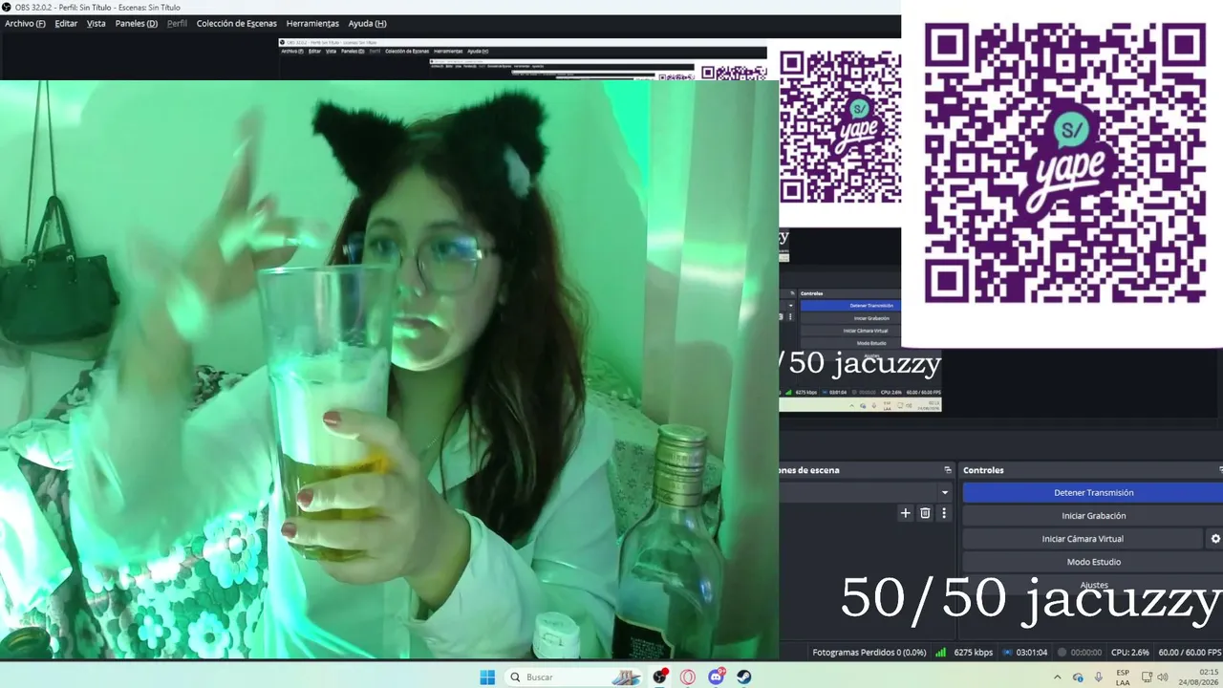1223x688 pixels.
Task: Click the Detener Transmisión button
Action: pyautogui.click(x=1093, y=493)
